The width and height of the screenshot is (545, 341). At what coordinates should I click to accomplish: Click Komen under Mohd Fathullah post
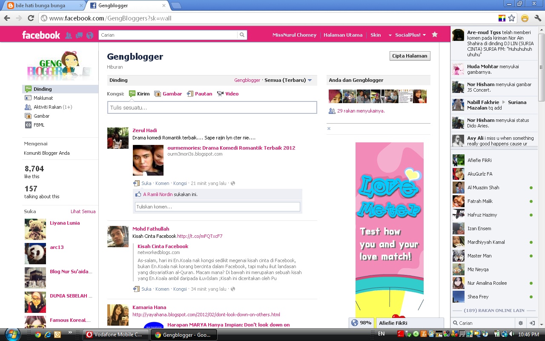click(x=162, y=289)
